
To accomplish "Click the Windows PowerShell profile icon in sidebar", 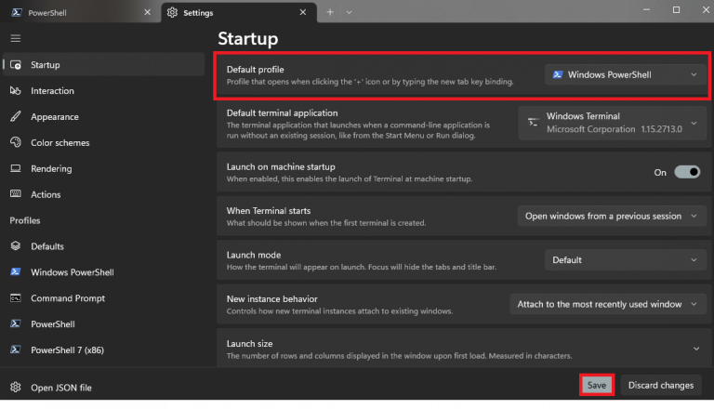I will 16,272.
